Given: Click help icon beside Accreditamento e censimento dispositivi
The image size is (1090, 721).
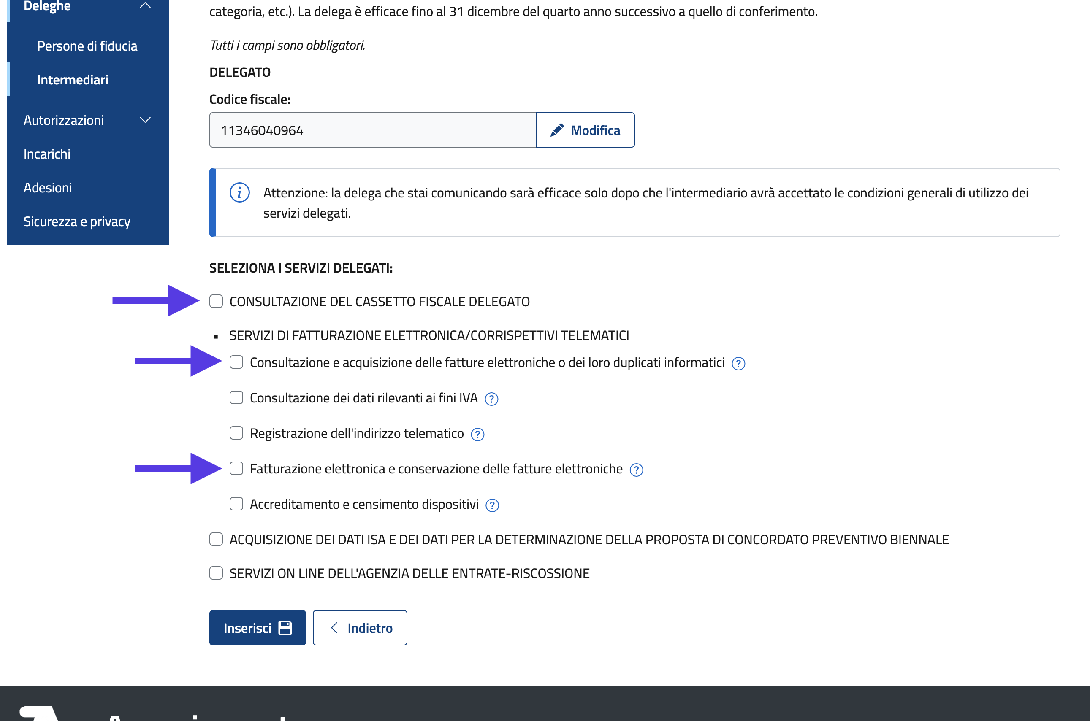Looking at the screenshot, I should tap(492, 505).
